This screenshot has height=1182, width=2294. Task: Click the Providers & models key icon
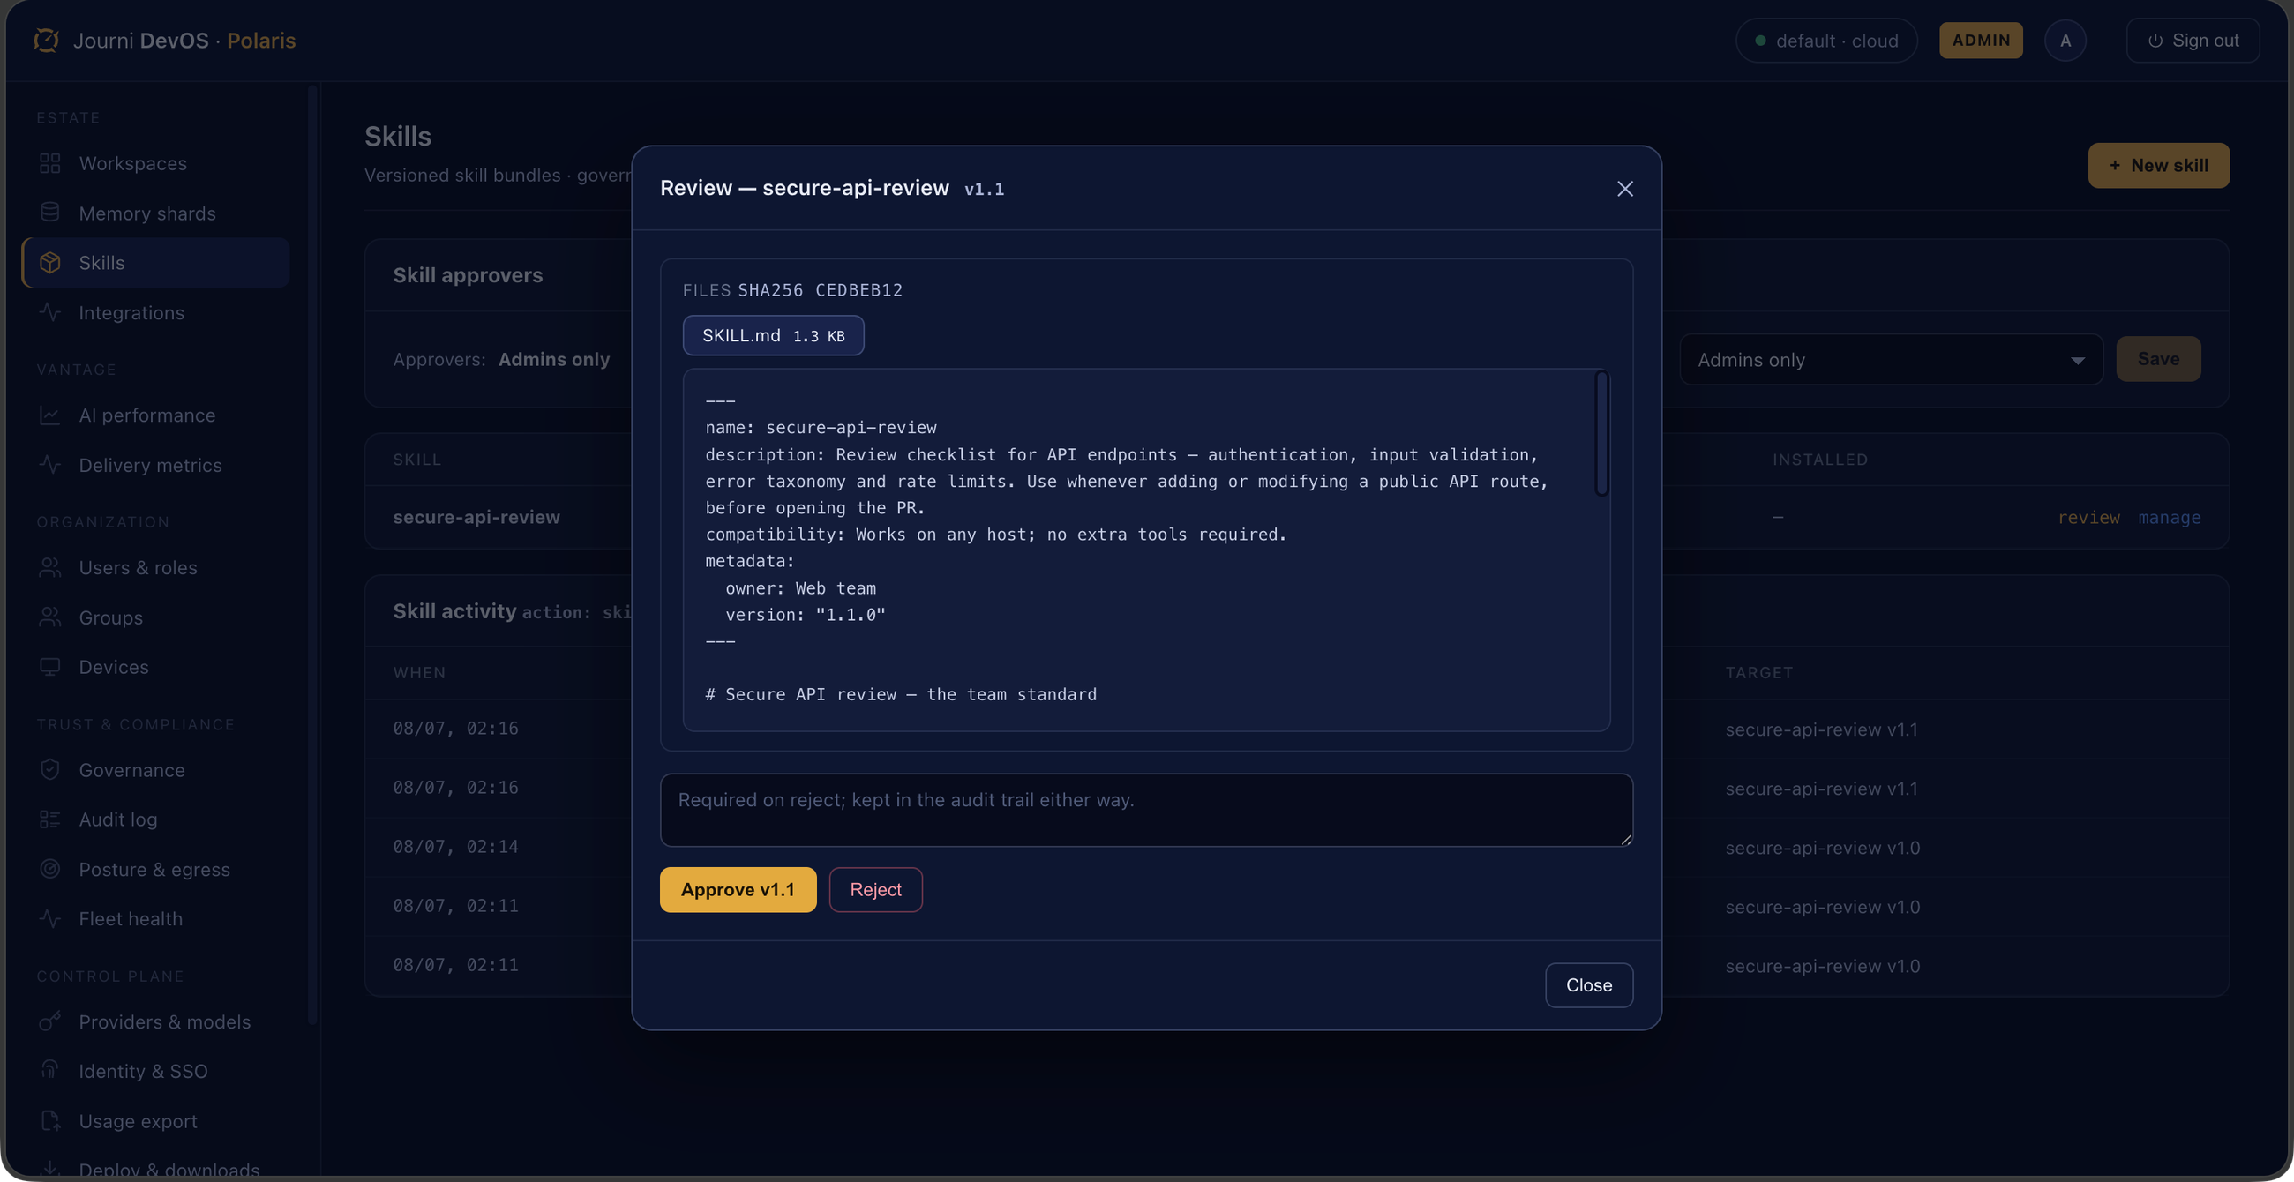[x=50, y=1021]
